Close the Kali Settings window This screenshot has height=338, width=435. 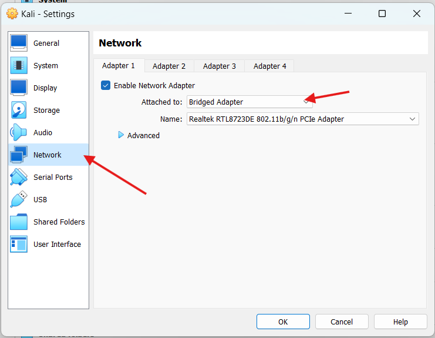tap(416, 14)
